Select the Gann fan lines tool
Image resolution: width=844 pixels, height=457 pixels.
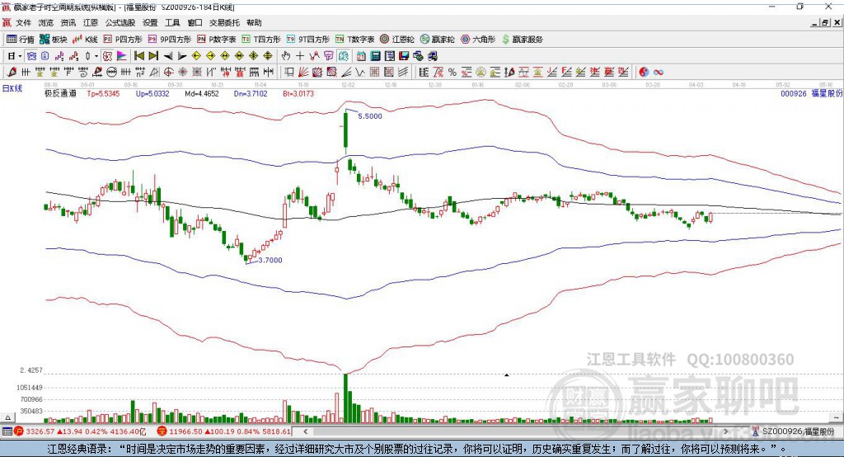(305, 72)
